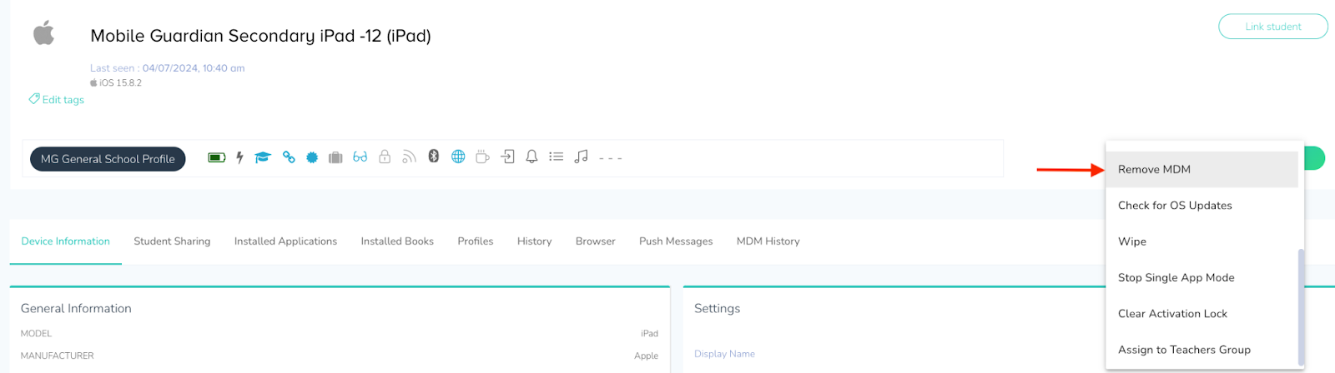Image resolution: width=1335 pixels, height=373 pixels.
Task: Select Wipe from the actions menu
Action: (x=1201, y=241)
